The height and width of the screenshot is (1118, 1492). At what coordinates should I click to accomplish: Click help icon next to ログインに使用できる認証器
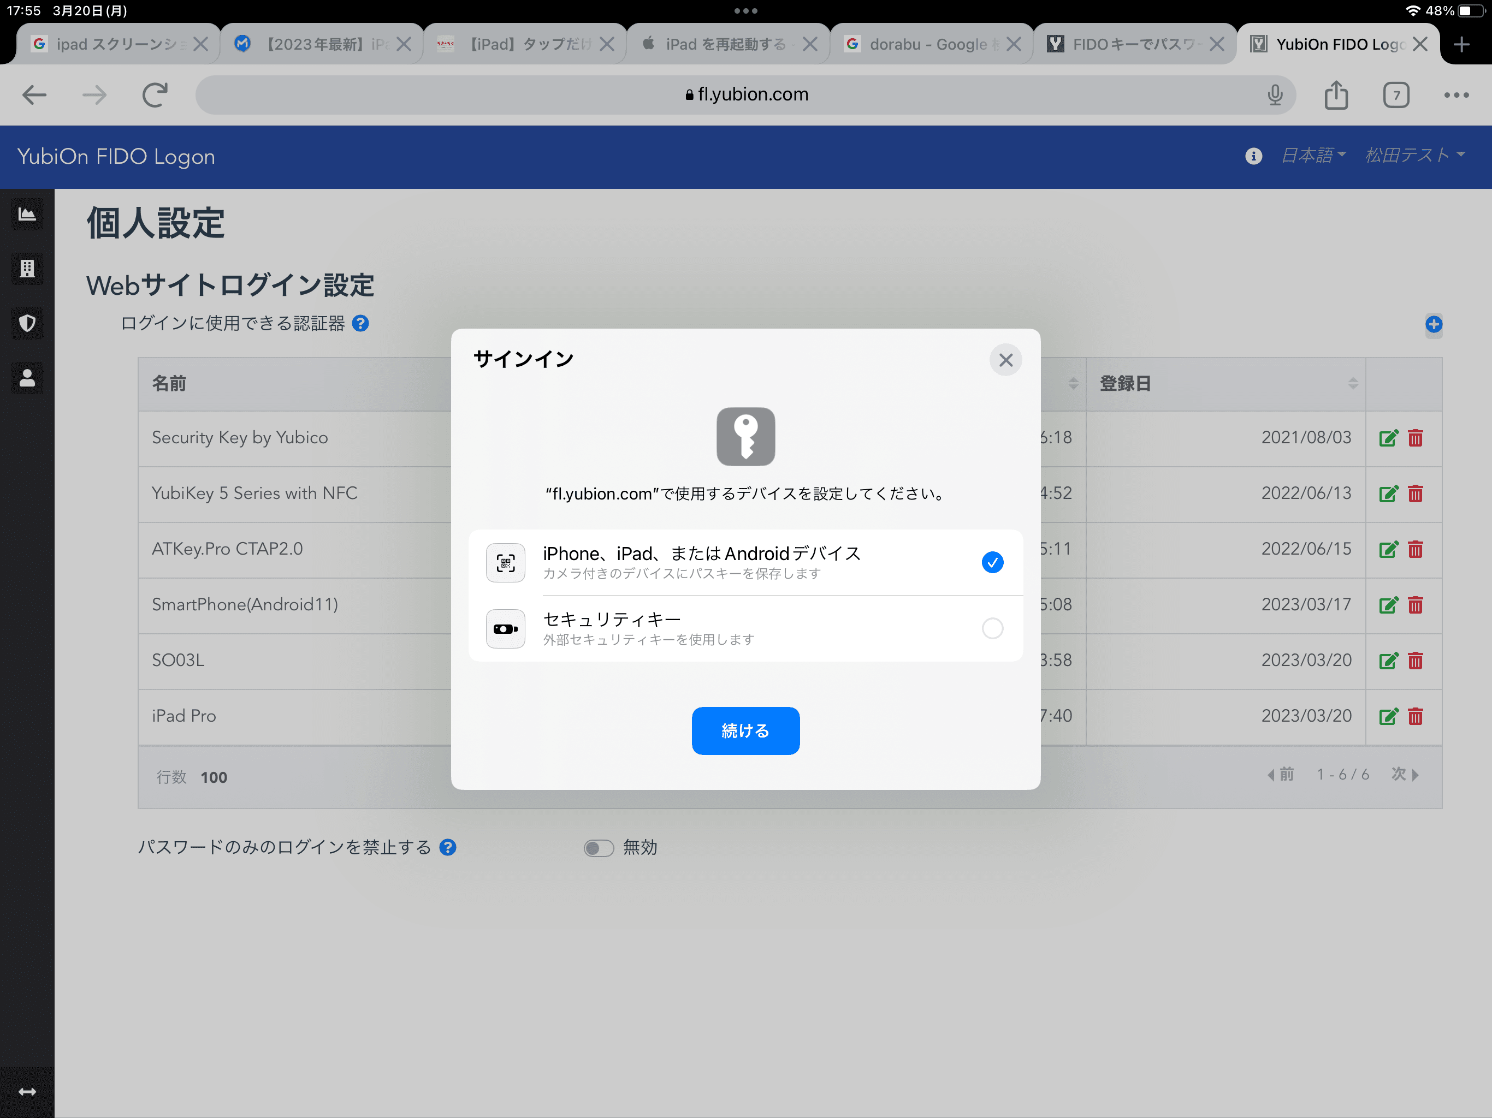(361, 324)
